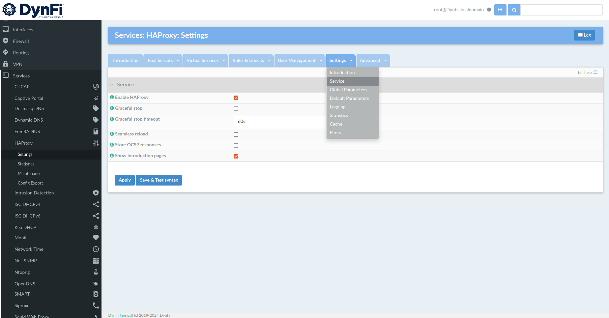This screenshot has width=609, height=318.
Task: Toggle the full help switch
Action: (x=595, y=72)
